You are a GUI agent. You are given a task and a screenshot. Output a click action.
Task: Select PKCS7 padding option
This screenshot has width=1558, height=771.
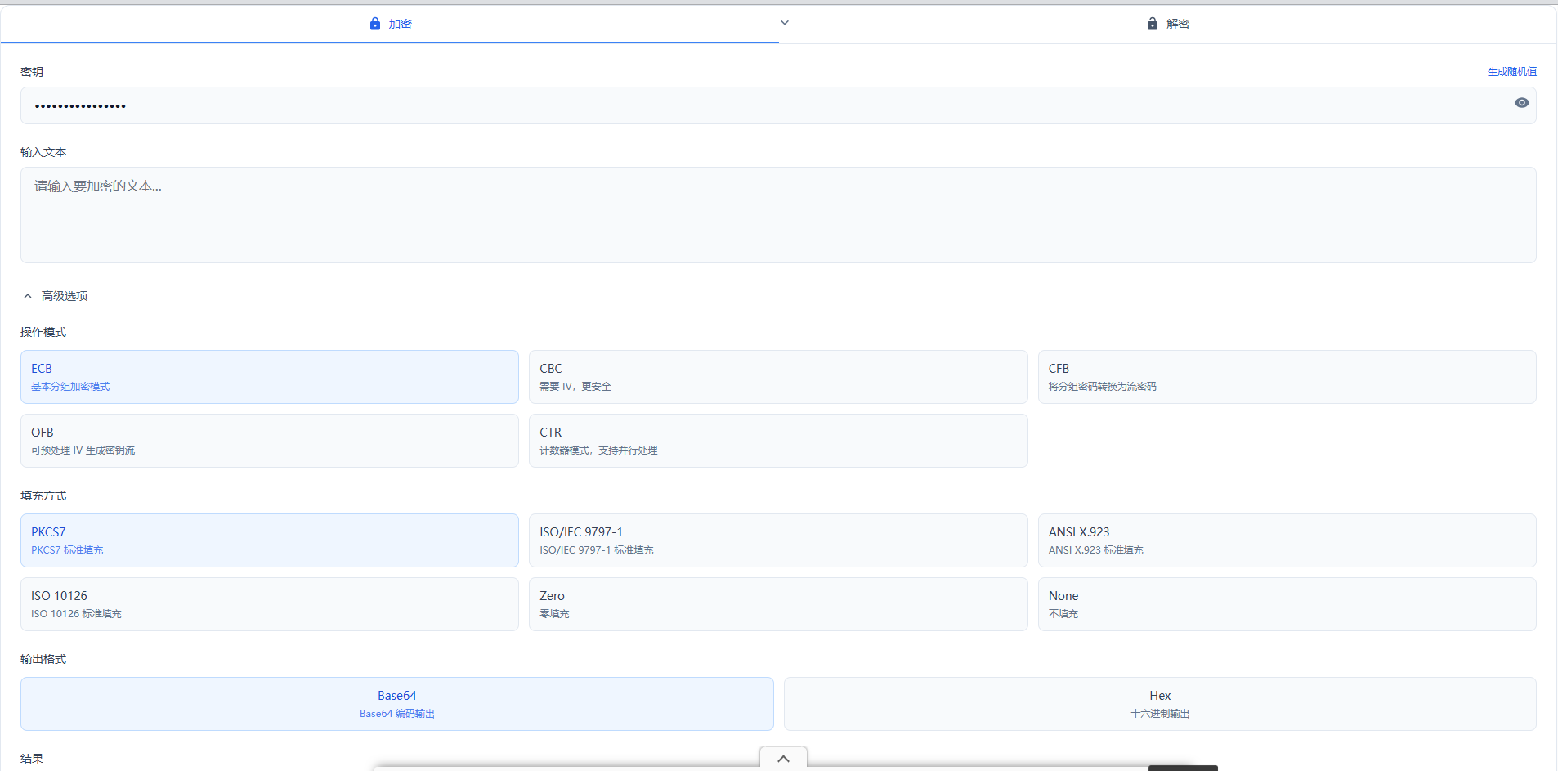click(269, 540)
